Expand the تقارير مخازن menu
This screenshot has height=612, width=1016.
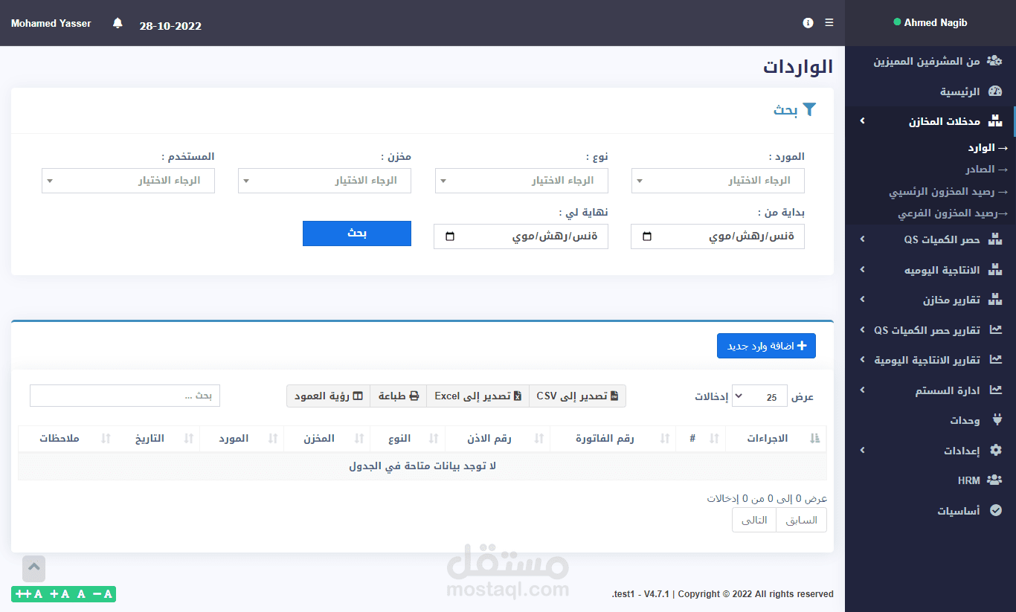tap(930, 300)
